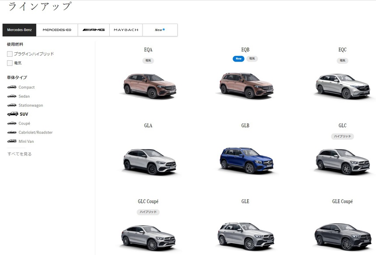Check the 電気 fuel filter

pos(10,63)
